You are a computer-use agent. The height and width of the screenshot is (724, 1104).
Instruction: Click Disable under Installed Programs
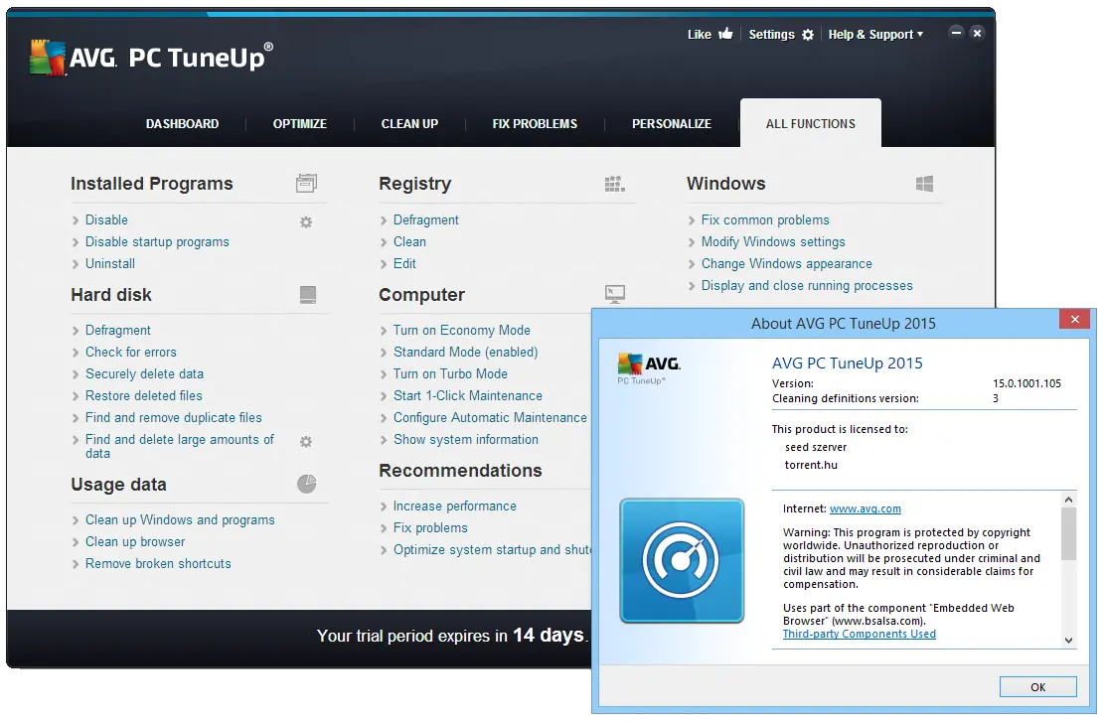[106, 220]
